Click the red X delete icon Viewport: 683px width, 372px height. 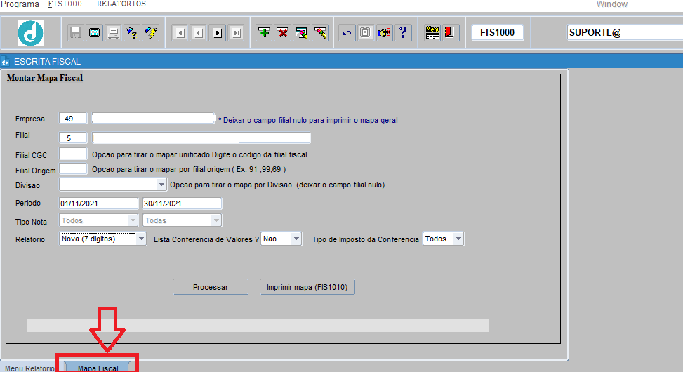tap(283, 32)
